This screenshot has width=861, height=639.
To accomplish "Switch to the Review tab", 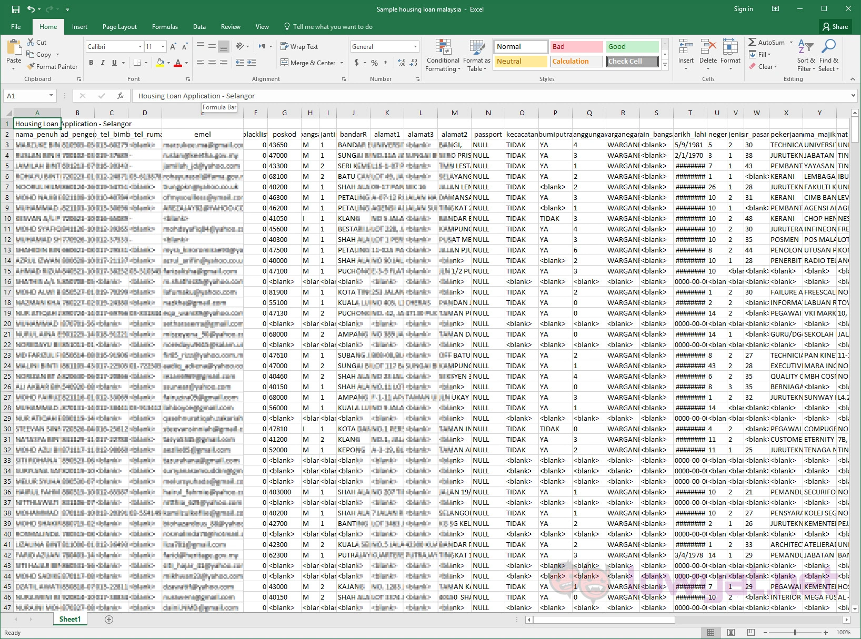I will pyautogui.click(x=231, y=27).
